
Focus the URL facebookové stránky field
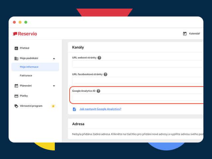pos(137,80)
